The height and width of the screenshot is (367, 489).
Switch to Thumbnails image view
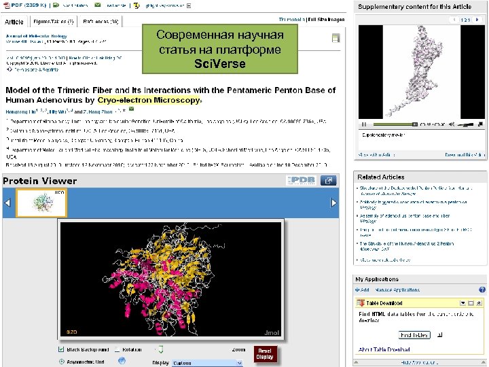(x=292, y=19)
